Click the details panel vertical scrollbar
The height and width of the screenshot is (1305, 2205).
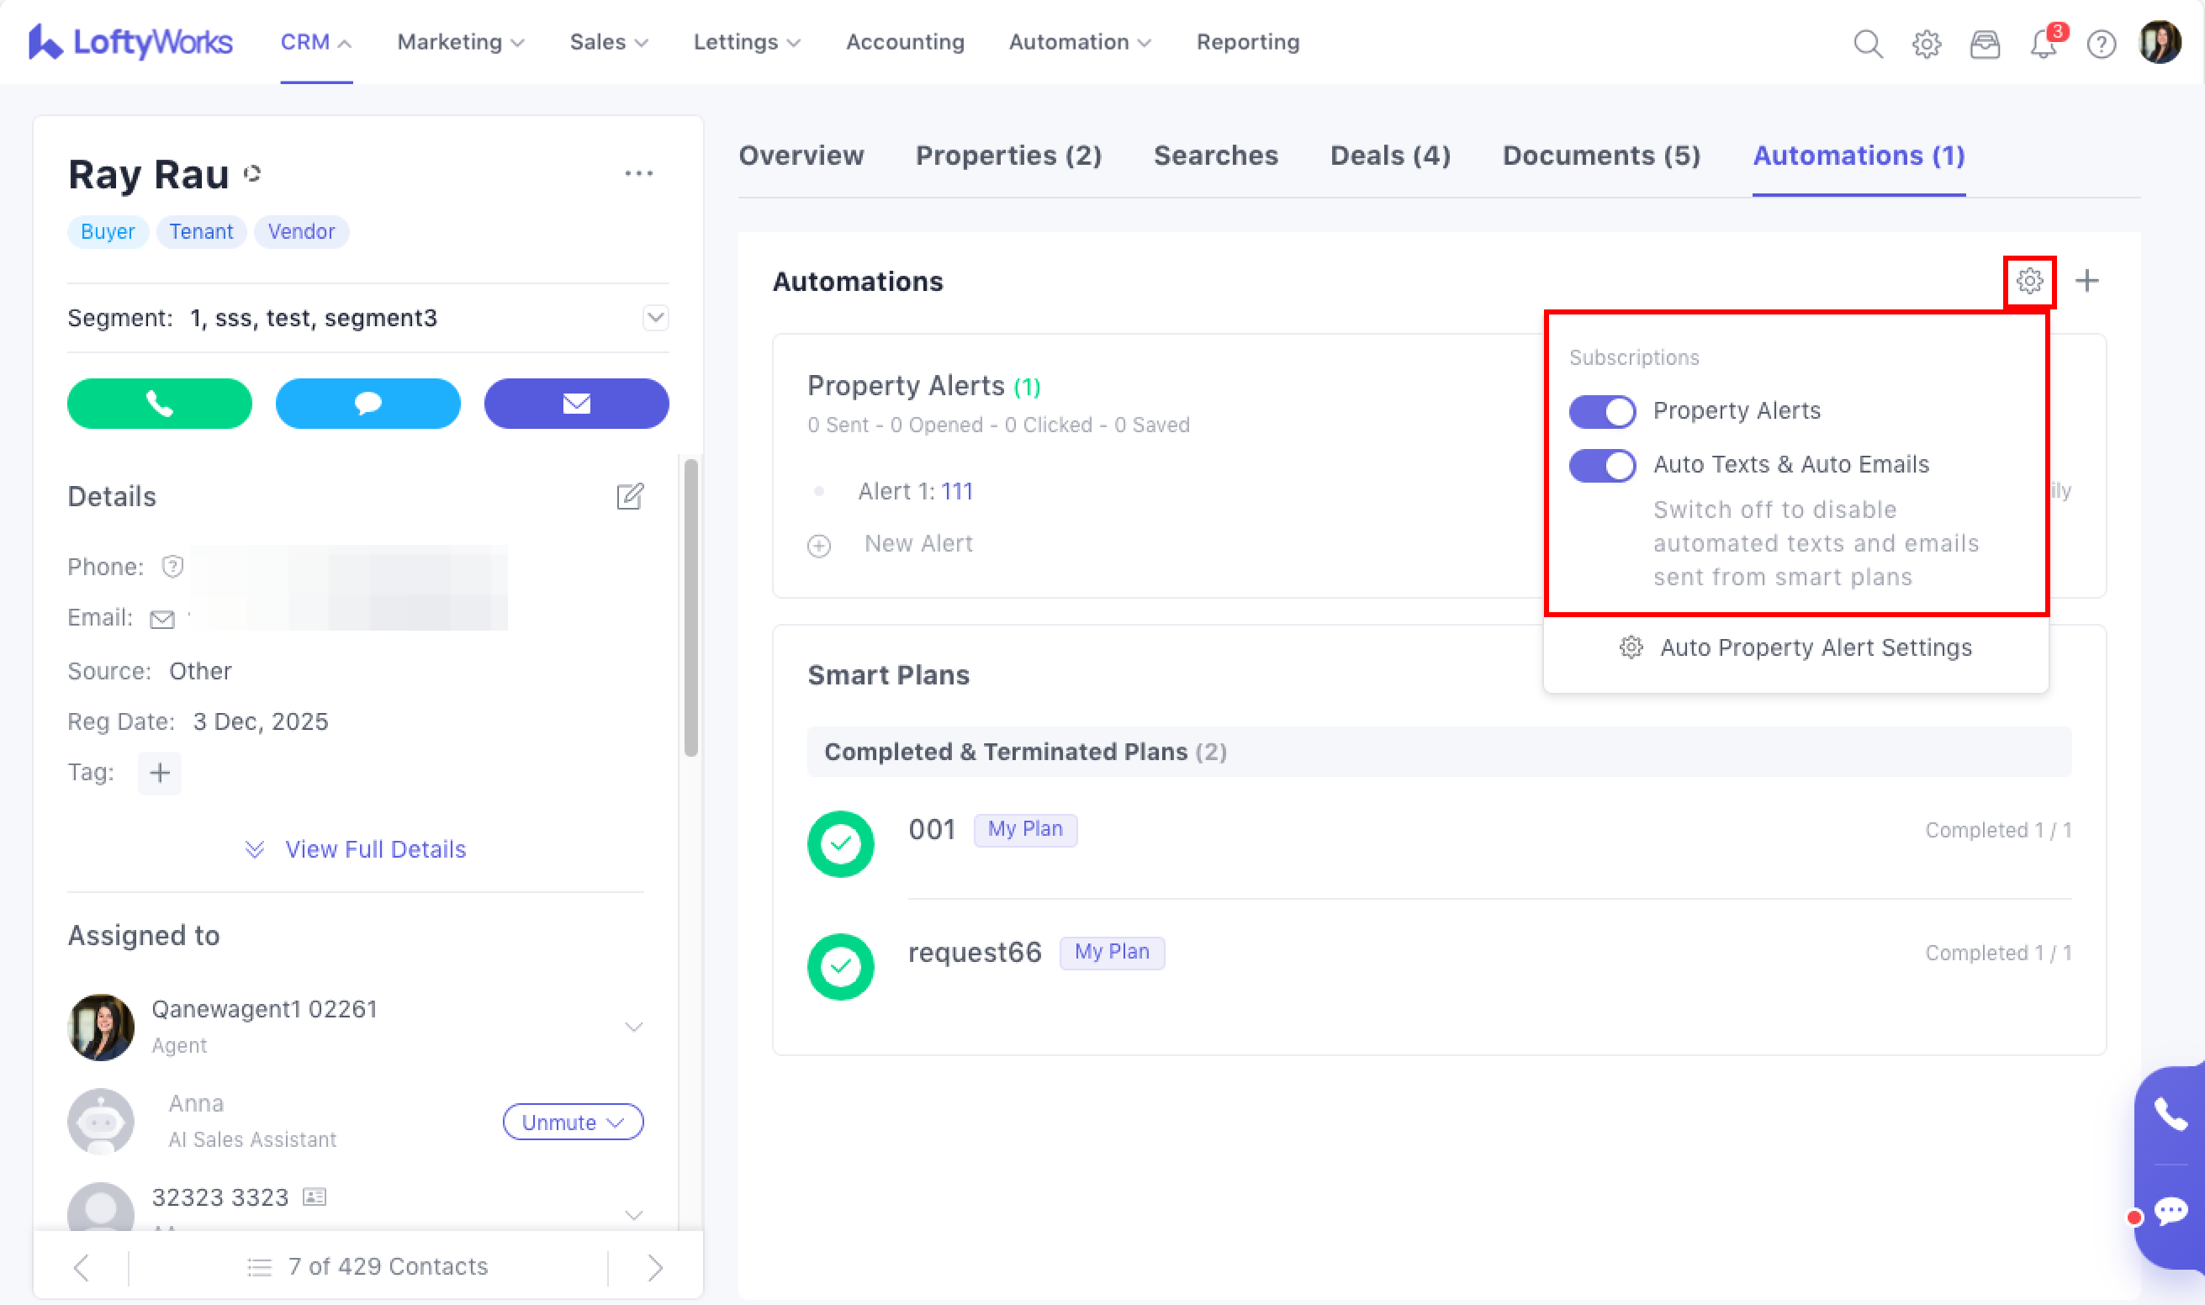[691, 607]
